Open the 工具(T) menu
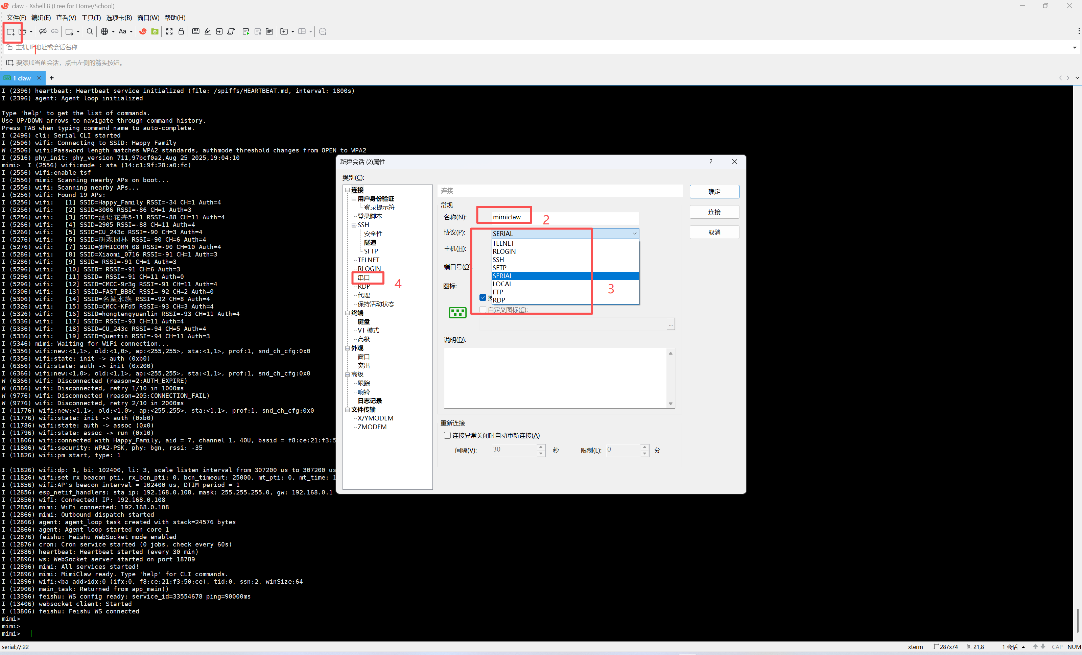Viewport: 1082px width, 655px height. [91, 18]
